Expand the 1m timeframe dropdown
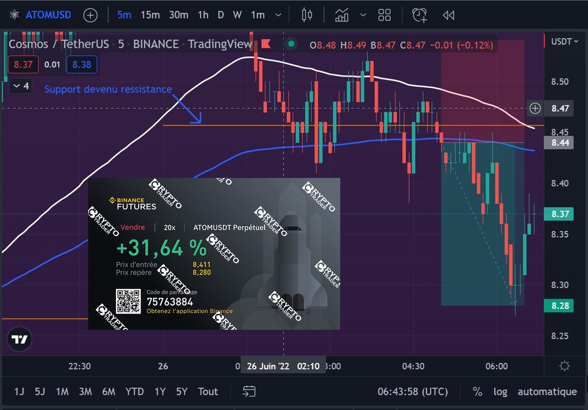588x410 pixels. [x=278, y=15]
